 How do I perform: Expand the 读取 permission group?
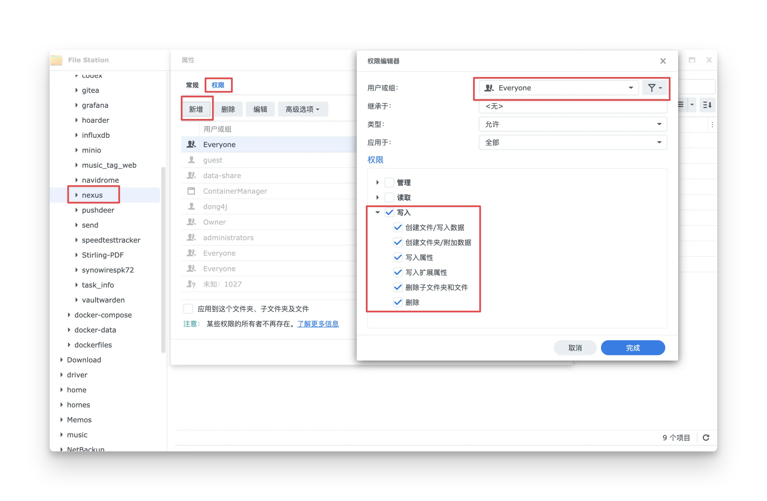coord(377,197)
